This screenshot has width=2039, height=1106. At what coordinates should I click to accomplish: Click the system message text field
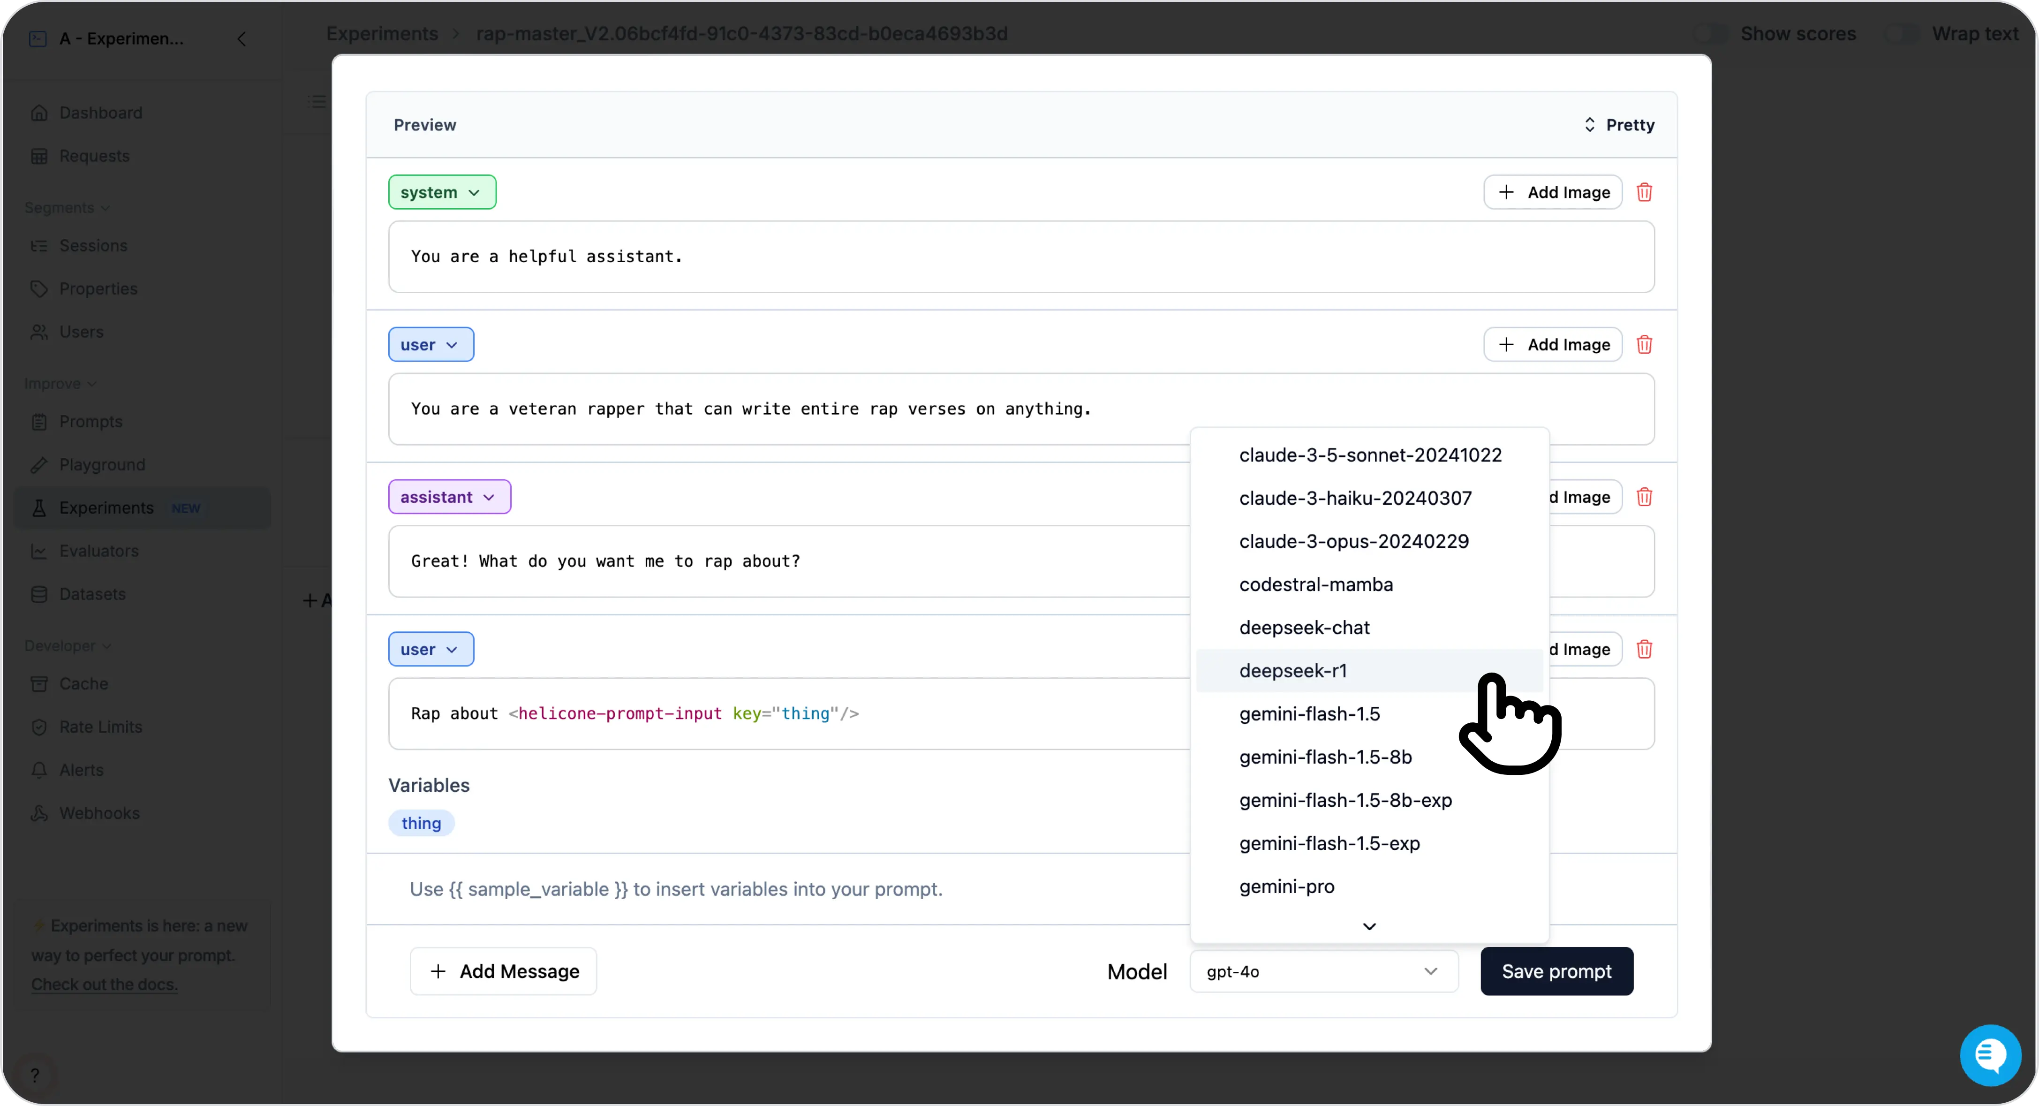pyautogui.click(x=1021, y=257)
